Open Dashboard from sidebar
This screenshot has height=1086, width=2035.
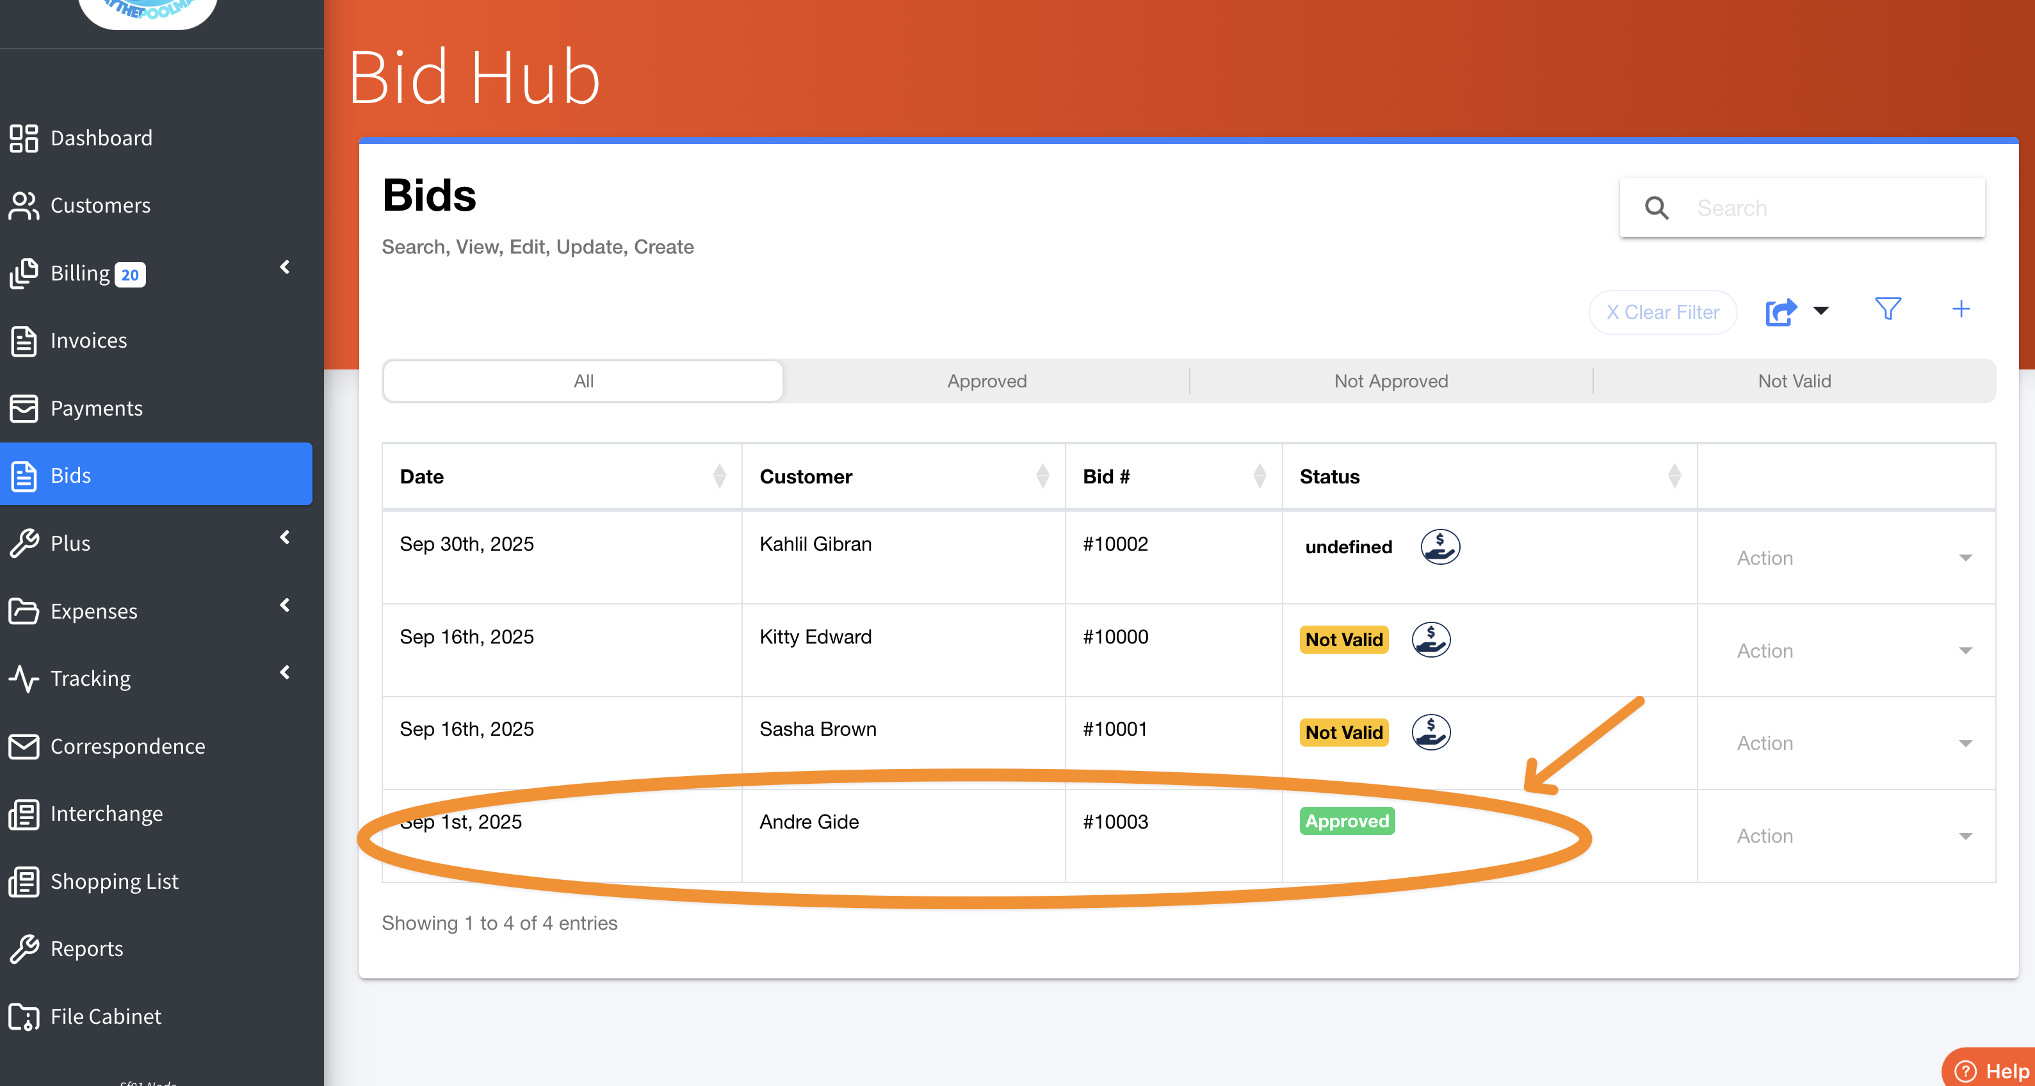click(101, 138)
